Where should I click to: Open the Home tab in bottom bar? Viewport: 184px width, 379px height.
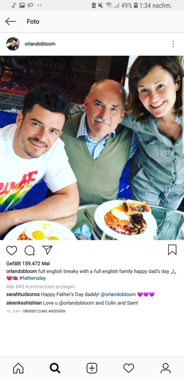point(18,368)
